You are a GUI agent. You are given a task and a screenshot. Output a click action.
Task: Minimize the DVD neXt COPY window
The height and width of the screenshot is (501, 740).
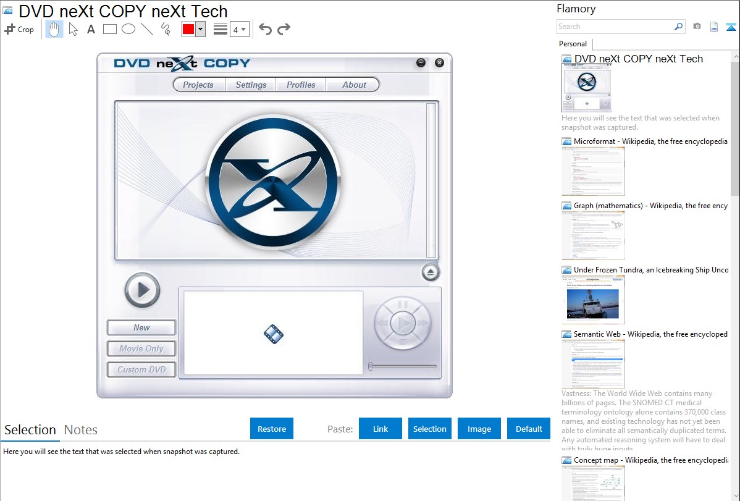(x=421, y=62)
